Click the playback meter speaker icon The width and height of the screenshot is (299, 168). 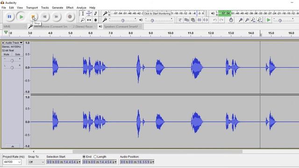pyautogui.click(x=213, y=14)
